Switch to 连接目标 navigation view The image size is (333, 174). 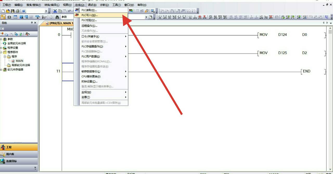coord(11,161)
